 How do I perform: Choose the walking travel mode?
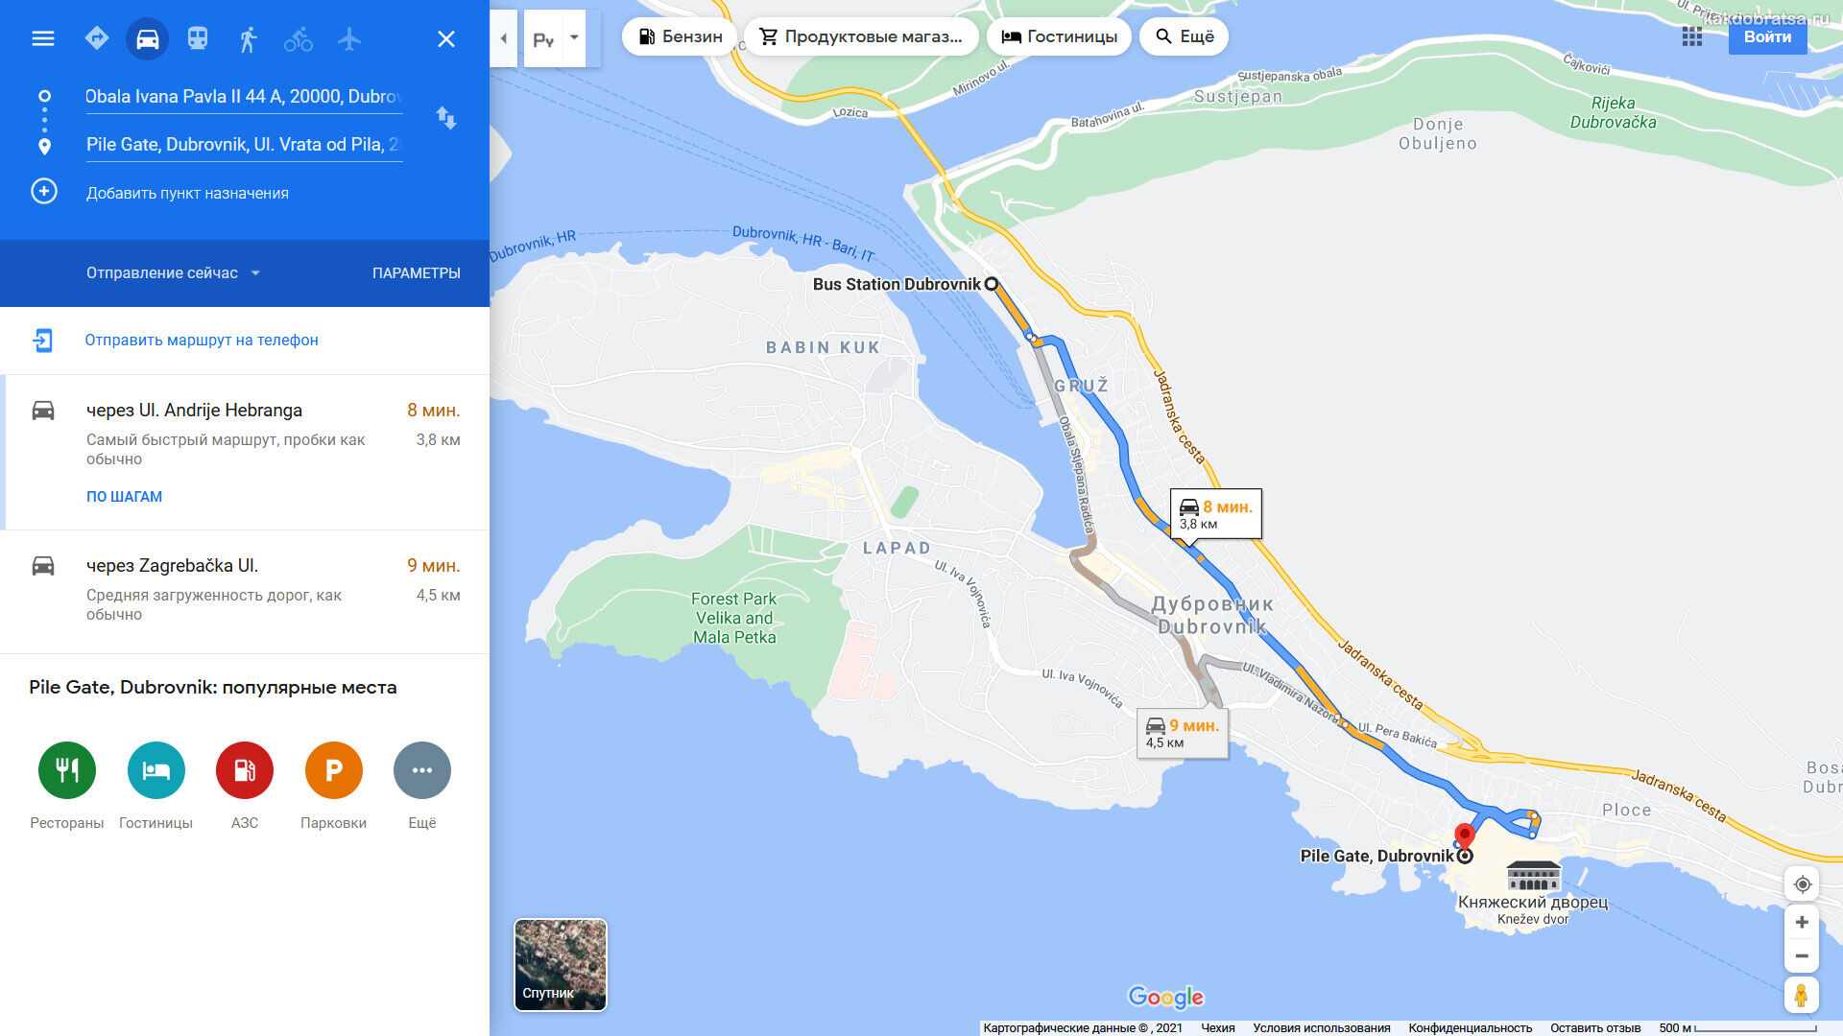[x=248, y=39]
